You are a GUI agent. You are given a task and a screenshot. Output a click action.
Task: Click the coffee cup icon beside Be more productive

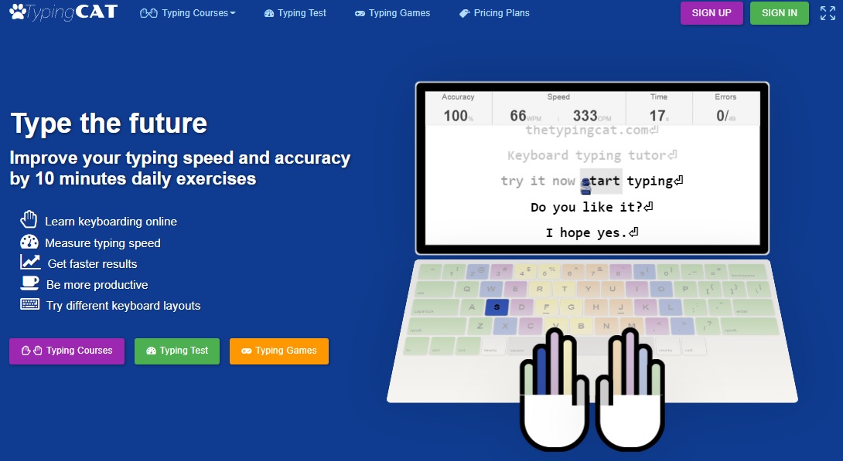pos(29,283)
